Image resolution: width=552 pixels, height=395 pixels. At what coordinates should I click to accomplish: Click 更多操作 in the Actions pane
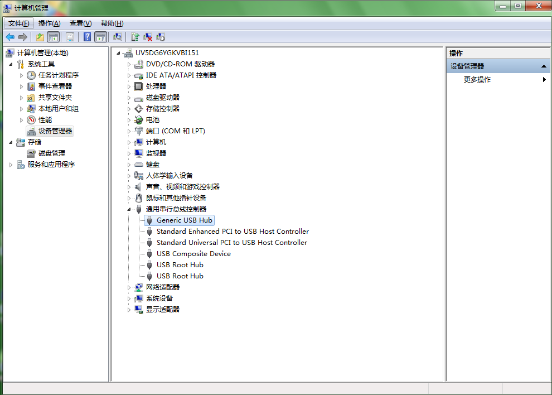click(x=477, y=80)
